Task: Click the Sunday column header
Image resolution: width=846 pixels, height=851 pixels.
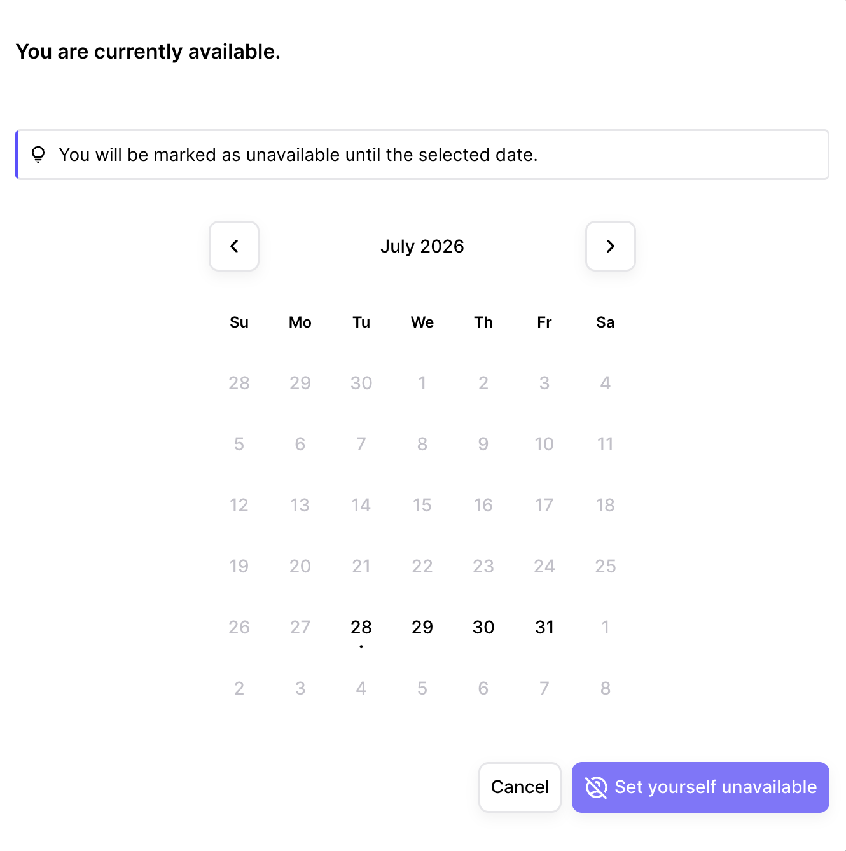Action: click(239, 322)
